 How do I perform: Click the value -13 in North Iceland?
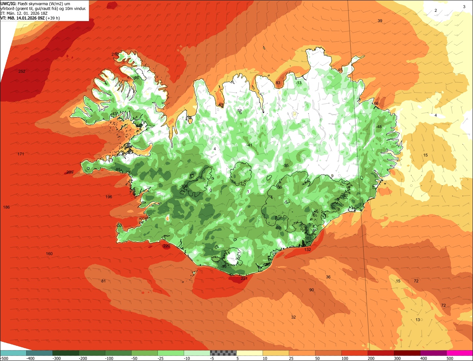coord(299,83)
